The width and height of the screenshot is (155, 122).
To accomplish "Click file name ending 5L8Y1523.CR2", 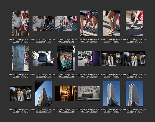I will [134, 41].
